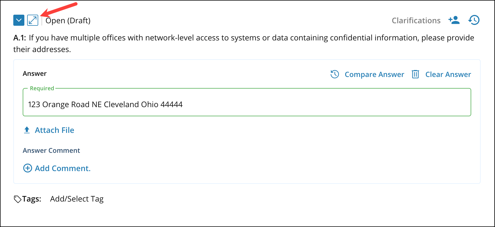This screenshot has width=495, height=227.
Task: Click the tag icon beside Tags
Action: tap(18, 199)
